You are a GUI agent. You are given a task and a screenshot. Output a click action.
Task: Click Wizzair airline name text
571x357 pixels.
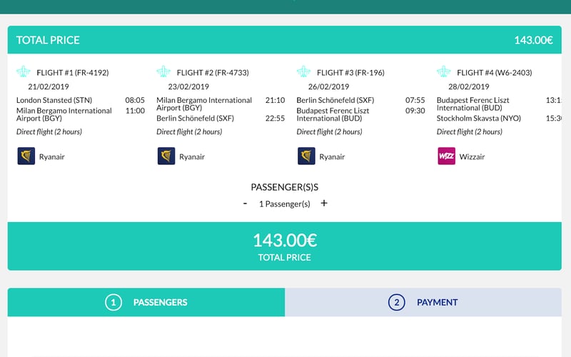pos(472,157)
